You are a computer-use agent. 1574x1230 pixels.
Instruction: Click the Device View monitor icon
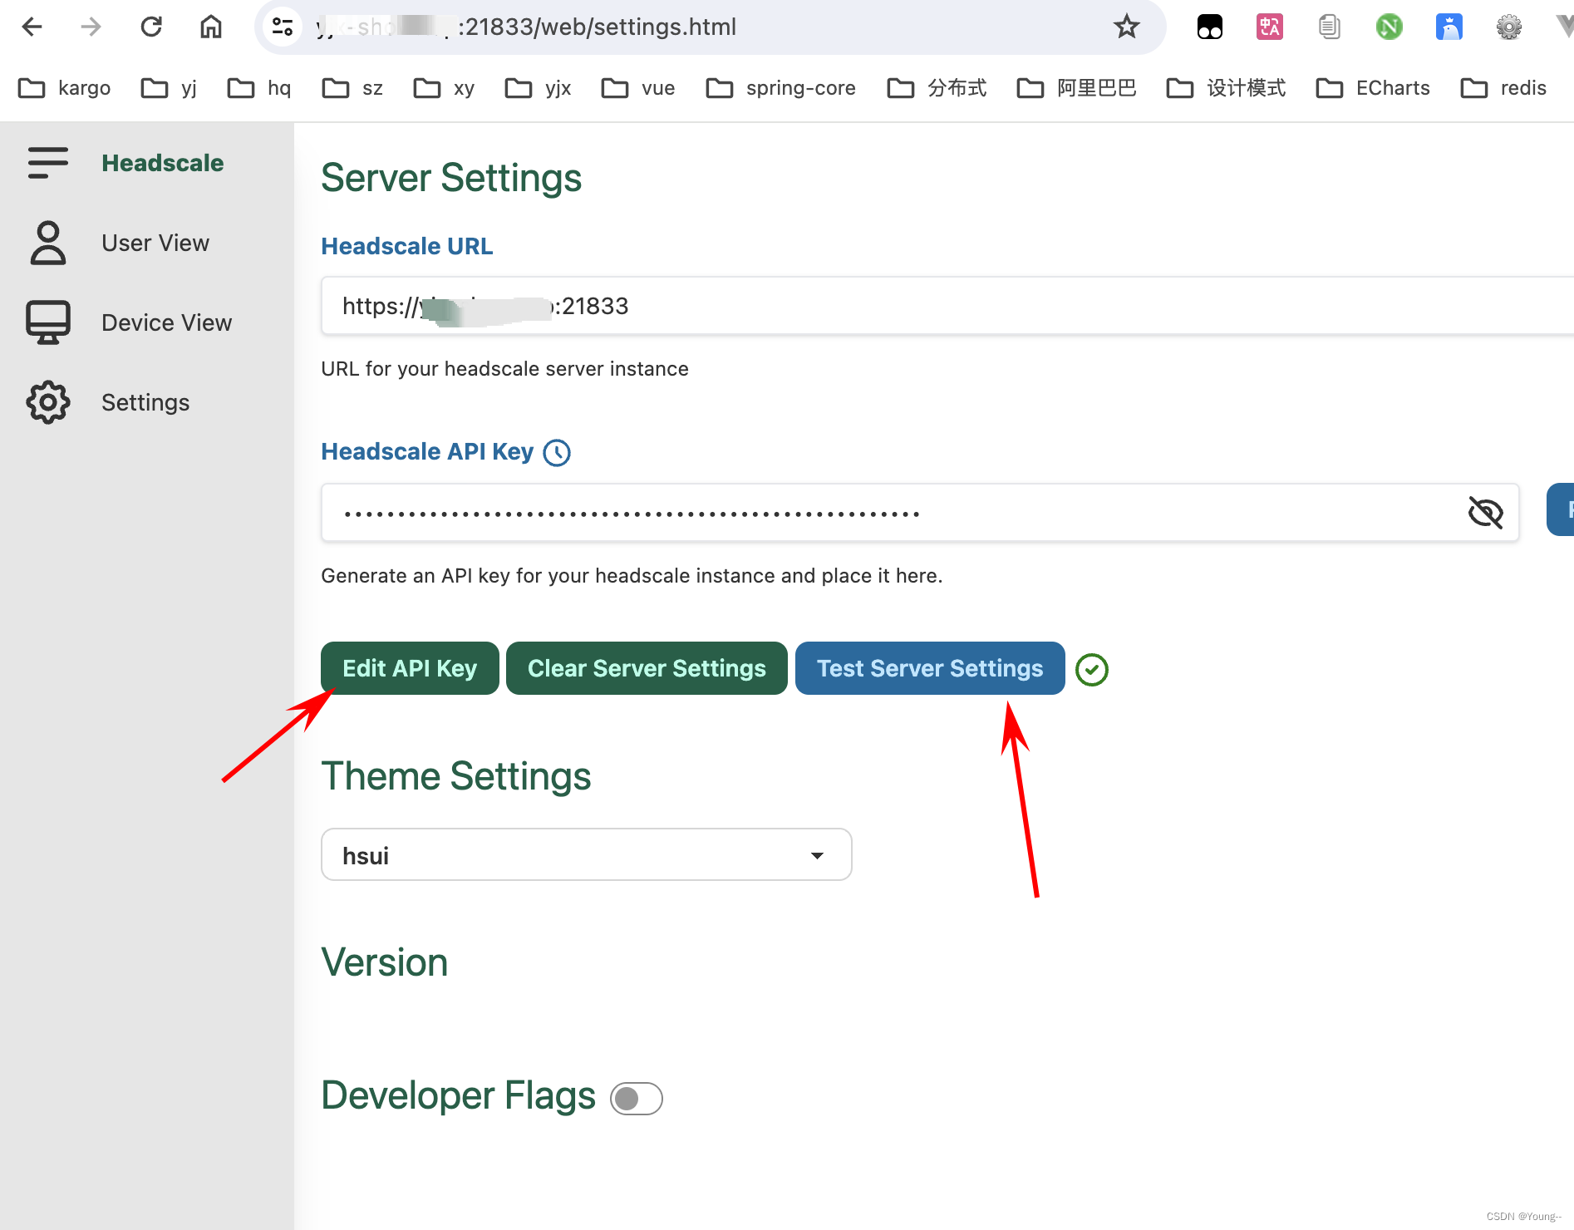(48, 322)
